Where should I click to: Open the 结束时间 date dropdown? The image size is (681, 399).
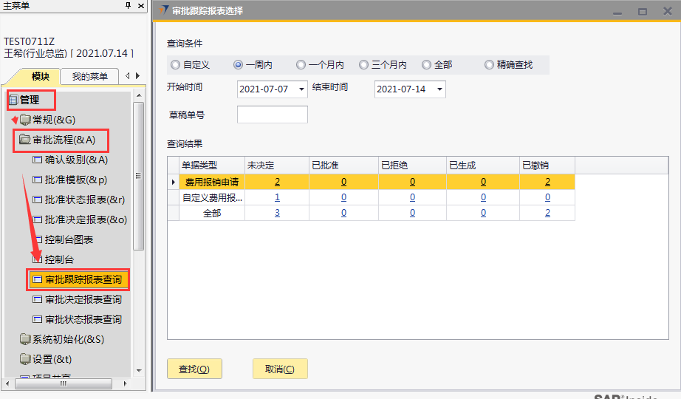click(439, 89)
